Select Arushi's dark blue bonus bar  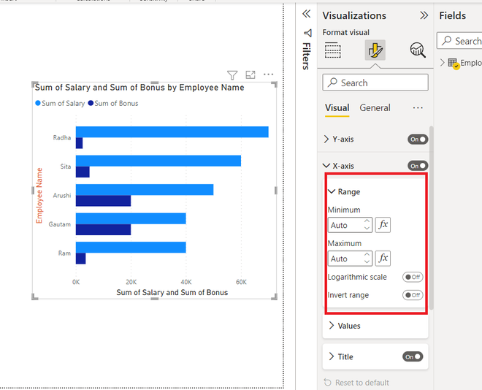coord(103,201)
